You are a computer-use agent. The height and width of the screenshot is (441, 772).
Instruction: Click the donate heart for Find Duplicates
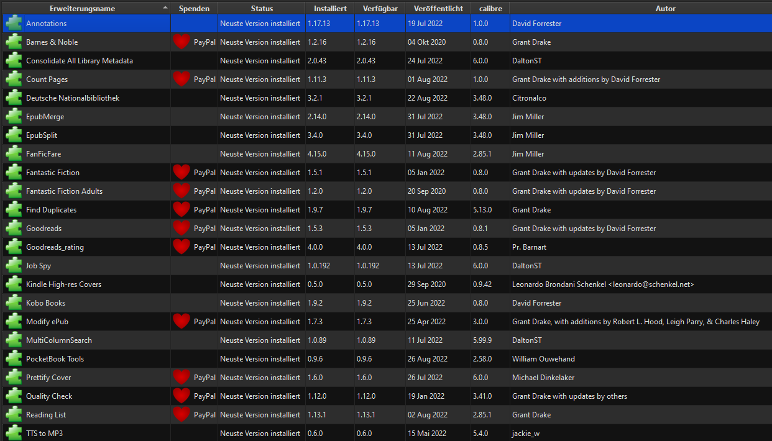click(x=182, y=210)
